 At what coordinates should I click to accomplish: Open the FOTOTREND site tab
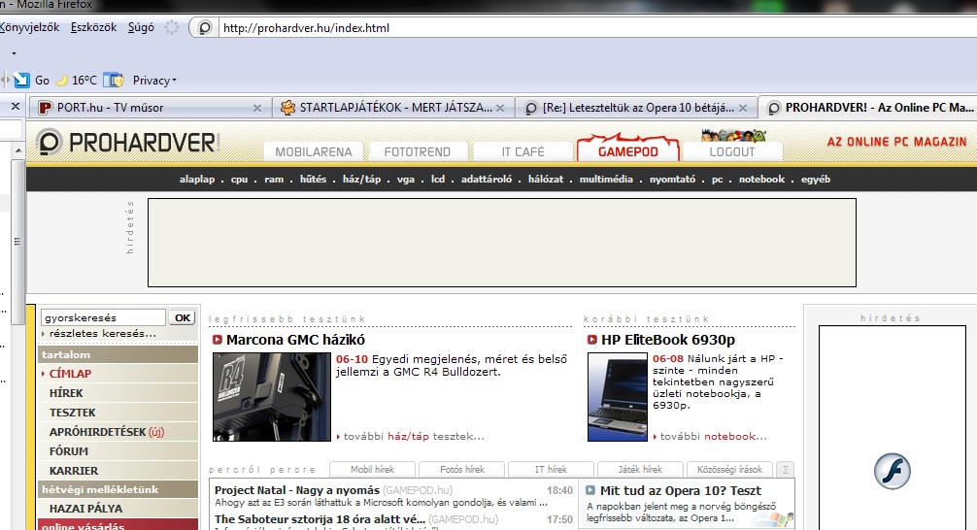tap(417, 152)
